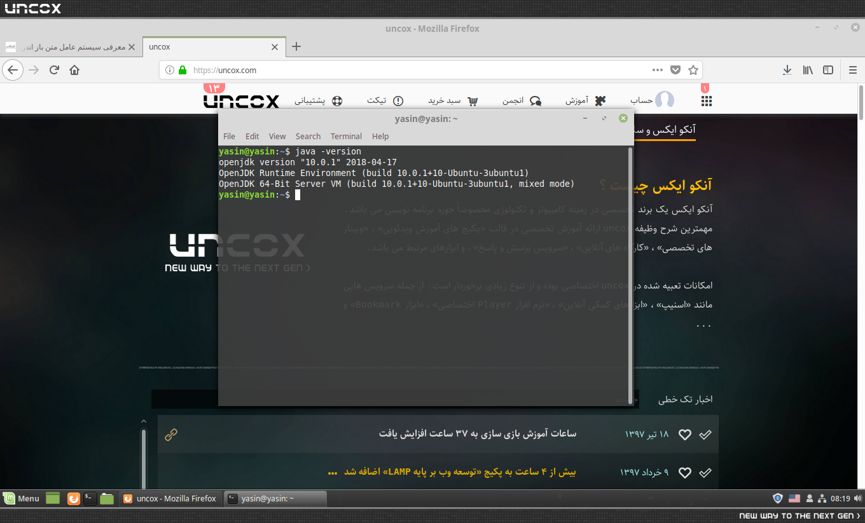The height and width of the screenshot is (523, 865).
Task: Open the Firefox downloads panel
Action: (x=787, y=70)
